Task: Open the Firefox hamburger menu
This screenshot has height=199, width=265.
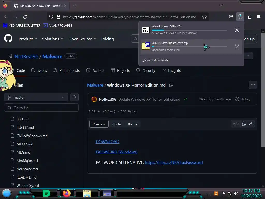Action: (259, 17)
